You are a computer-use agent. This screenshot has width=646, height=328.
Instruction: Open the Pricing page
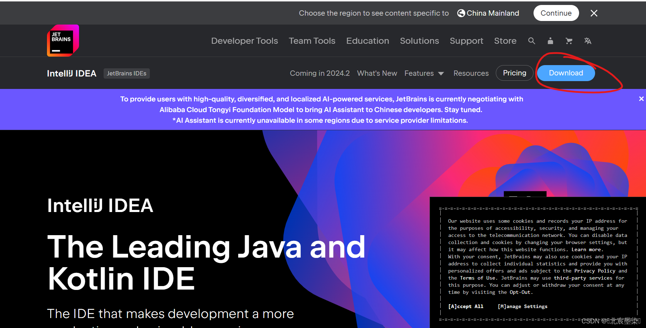[x=514, y=73]
